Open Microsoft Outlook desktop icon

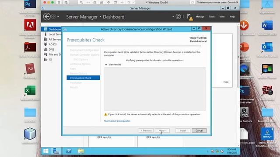click(267, 47)
